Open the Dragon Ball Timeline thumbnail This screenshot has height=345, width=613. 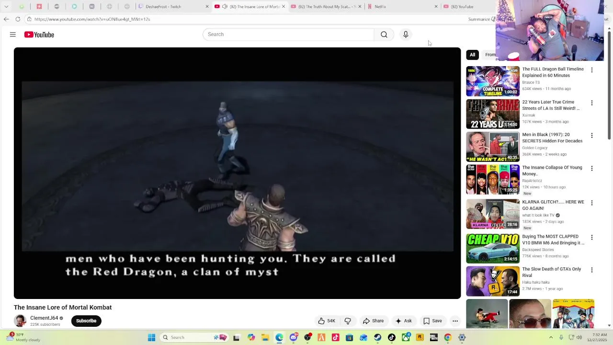(493, 81)
